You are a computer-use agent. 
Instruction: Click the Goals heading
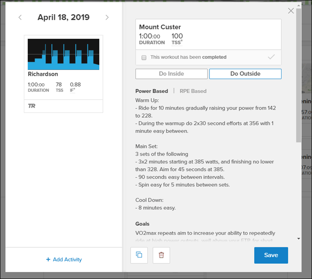pyautogui.click(x=143, y=224)
